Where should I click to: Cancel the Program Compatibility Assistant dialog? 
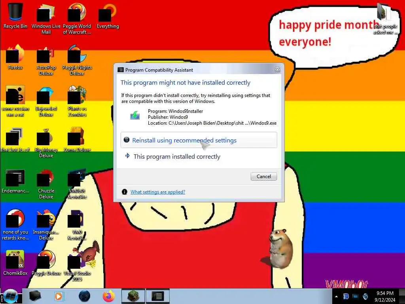(x=264, y=176)
